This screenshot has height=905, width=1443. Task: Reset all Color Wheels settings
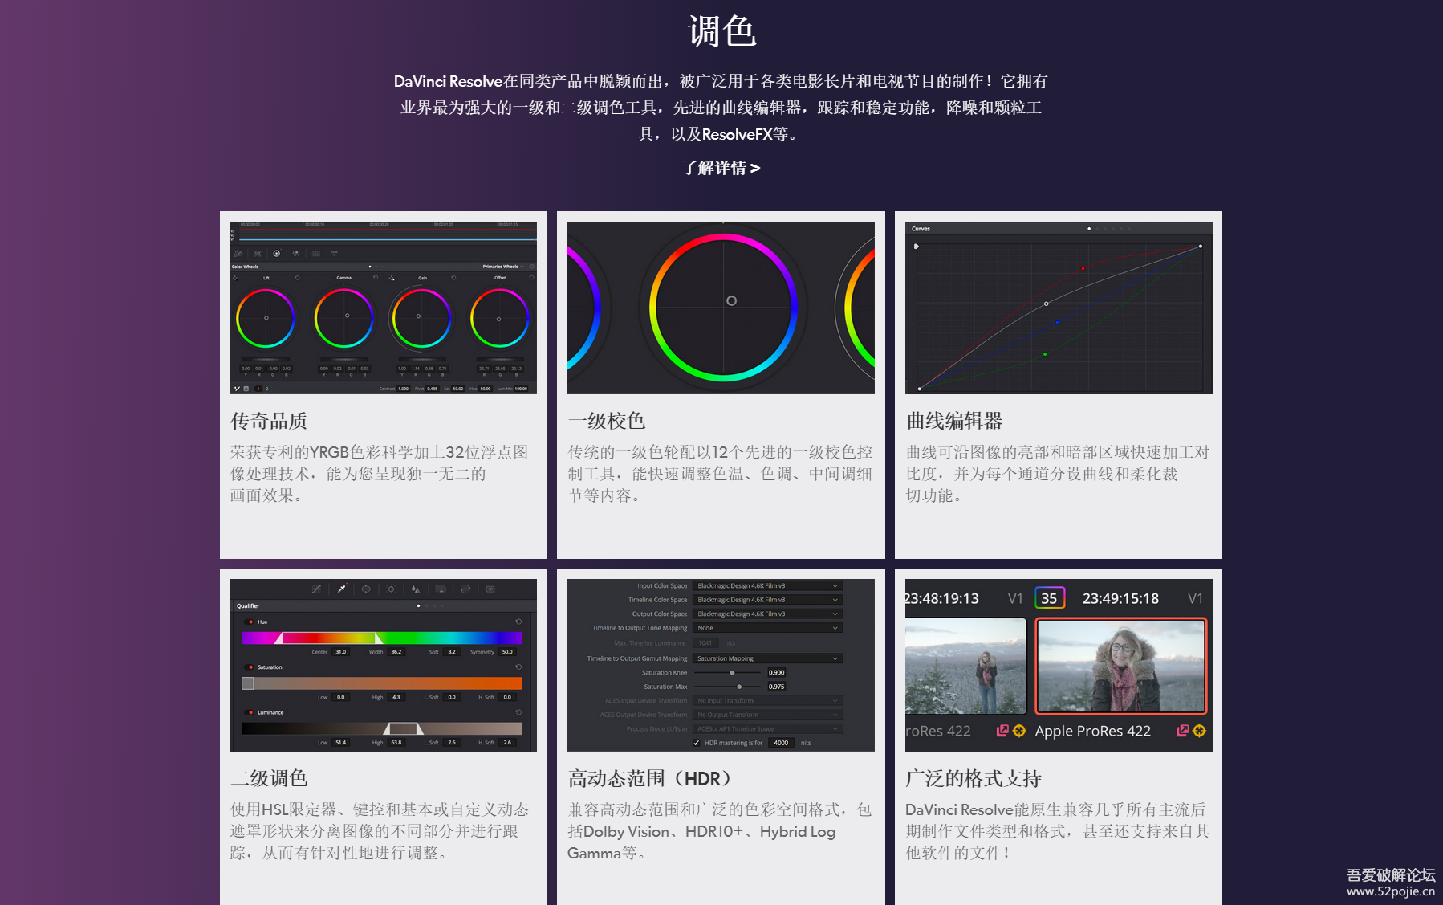[531, 267]
